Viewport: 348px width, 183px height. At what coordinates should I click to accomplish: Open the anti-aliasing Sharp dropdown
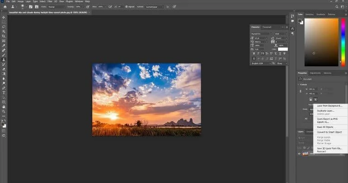coord(282,63)
